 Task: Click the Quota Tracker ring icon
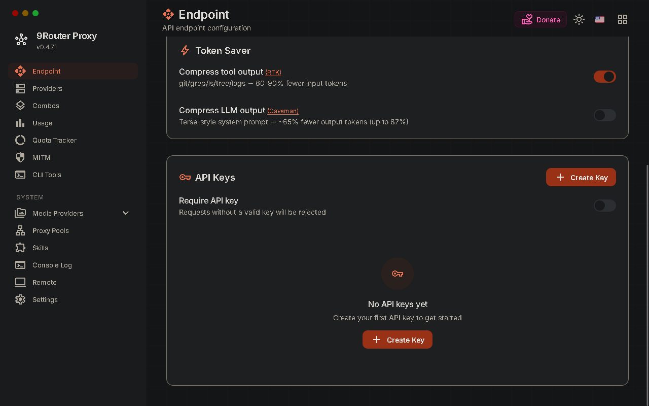point(20,140)
